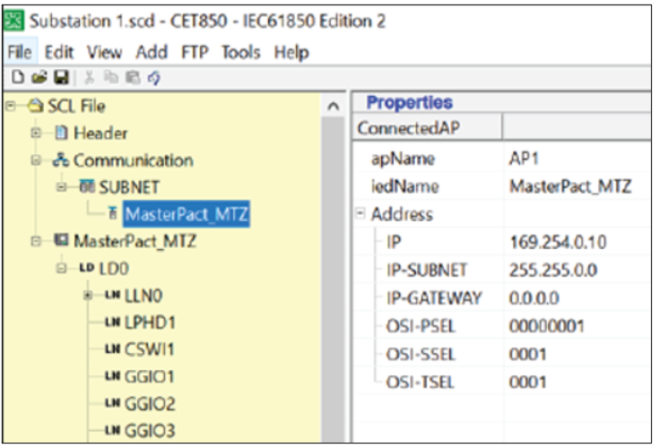The height and width of the screenshot is (448, 659).
Task: Click the IP-SUBNET value 255.255.0.0
Action: coord(553,270)
